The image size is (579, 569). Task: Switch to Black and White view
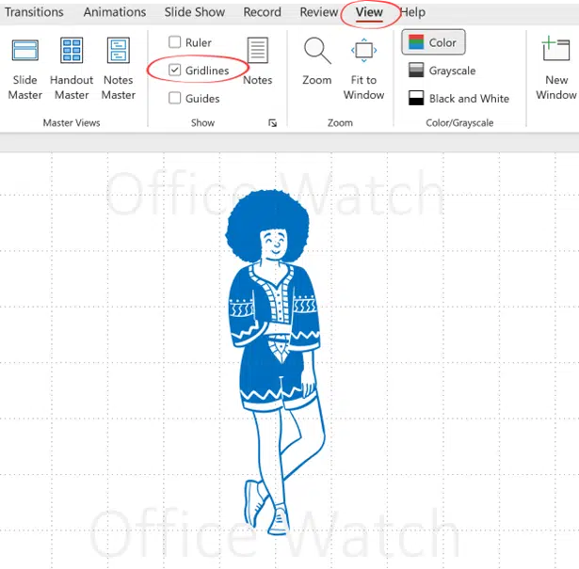click(x=458, y=99)
